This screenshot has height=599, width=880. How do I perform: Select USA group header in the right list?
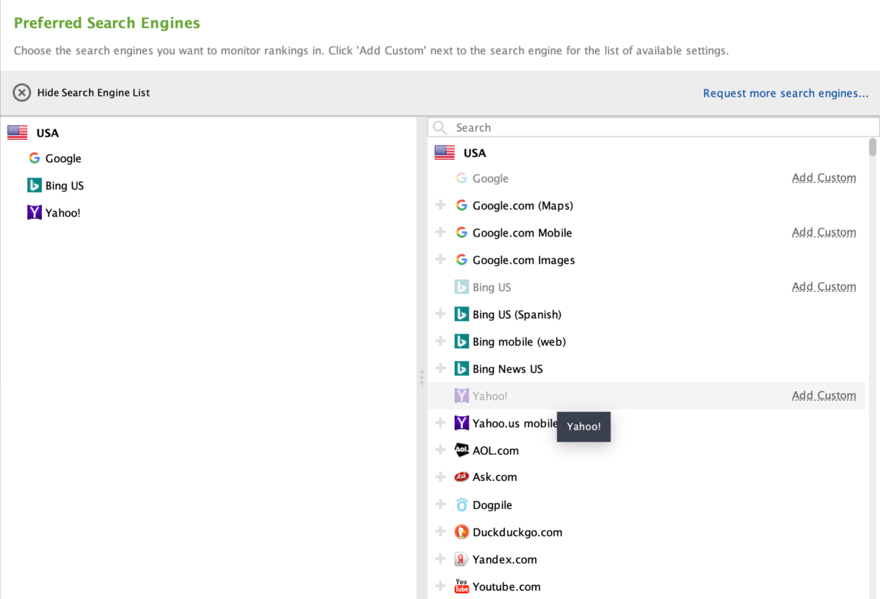coord(474,153)
